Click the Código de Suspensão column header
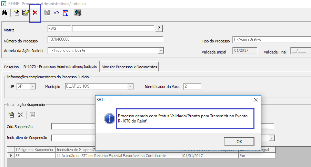This screenshot has height=167, width=311. pos(34,150)
